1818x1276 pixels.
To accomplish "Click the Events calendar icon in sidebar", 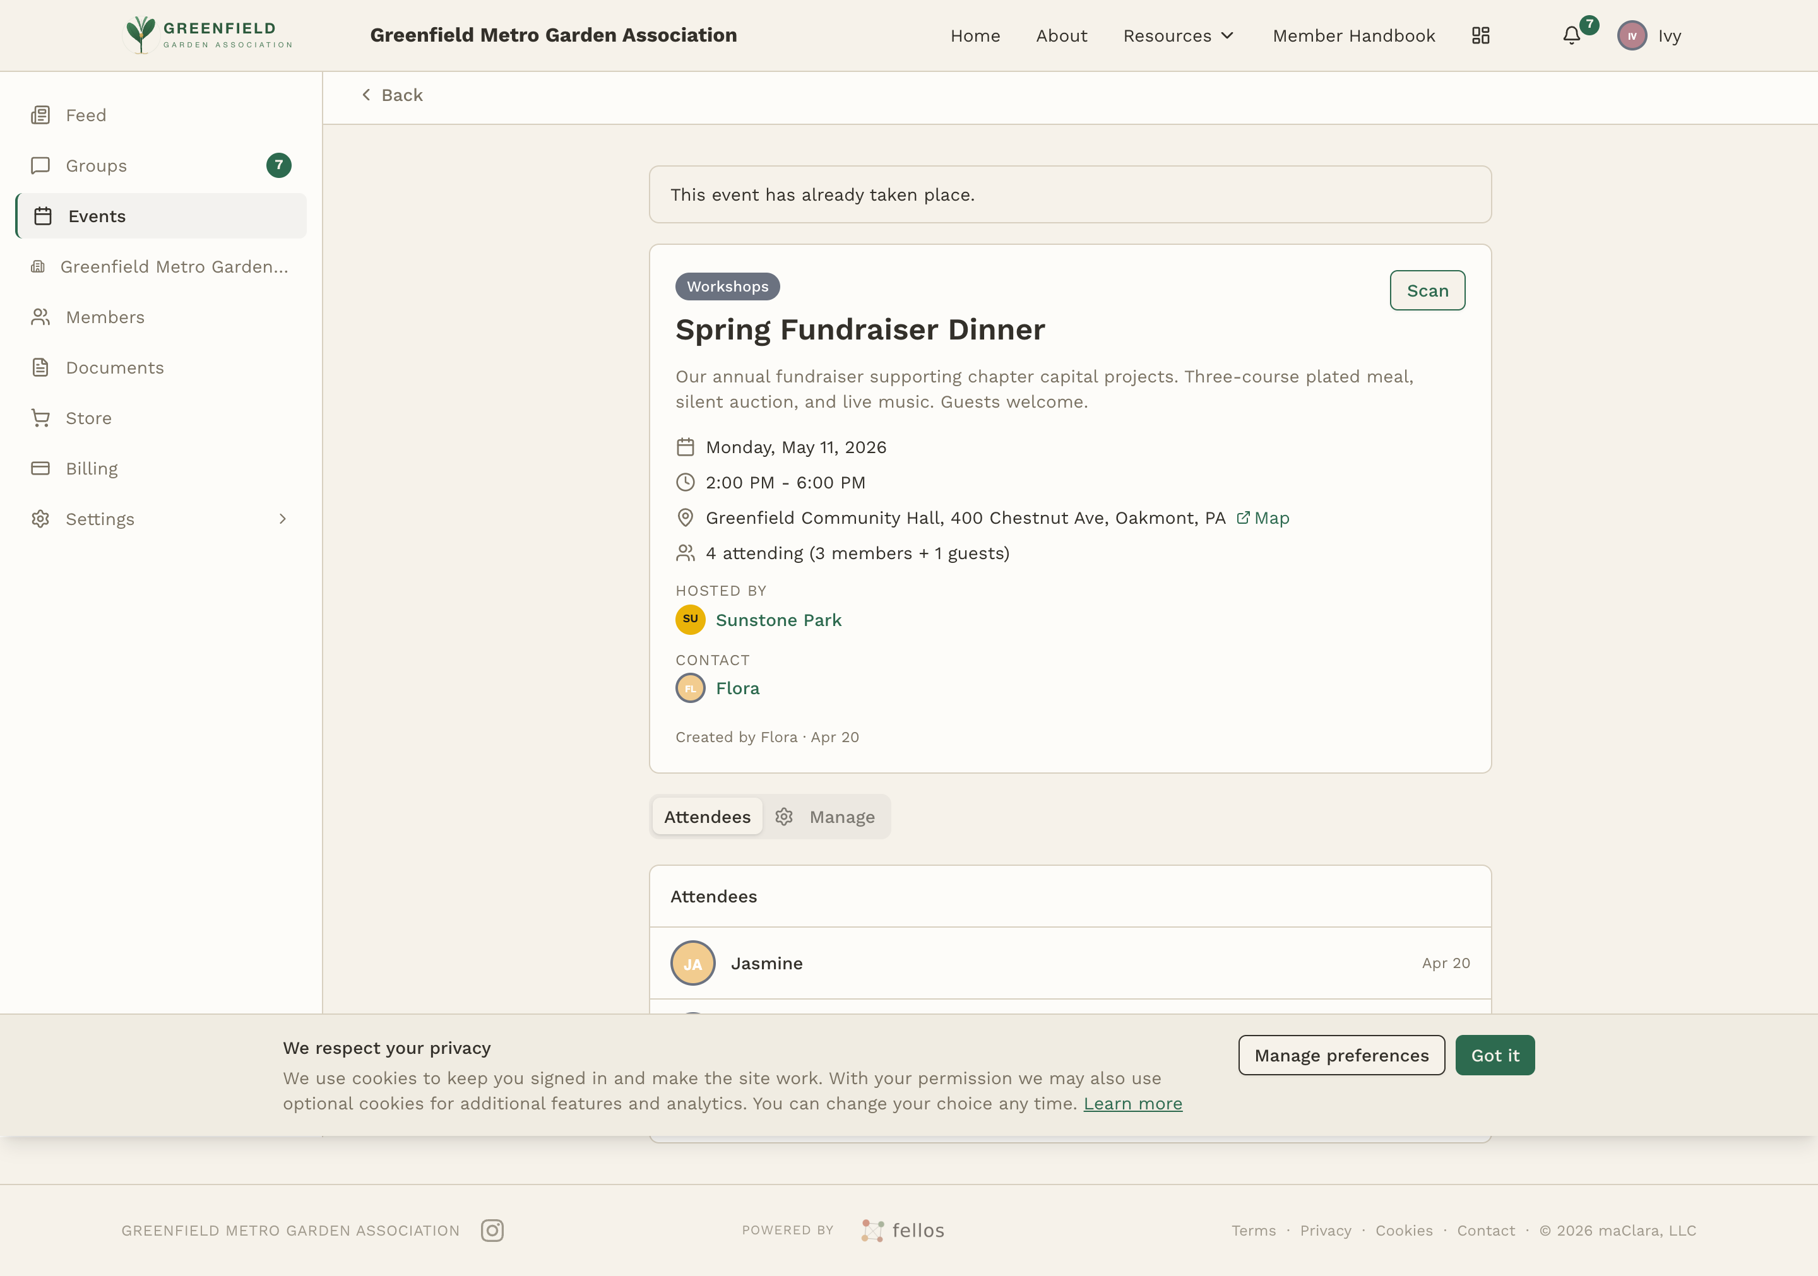I will click(43, 216).
